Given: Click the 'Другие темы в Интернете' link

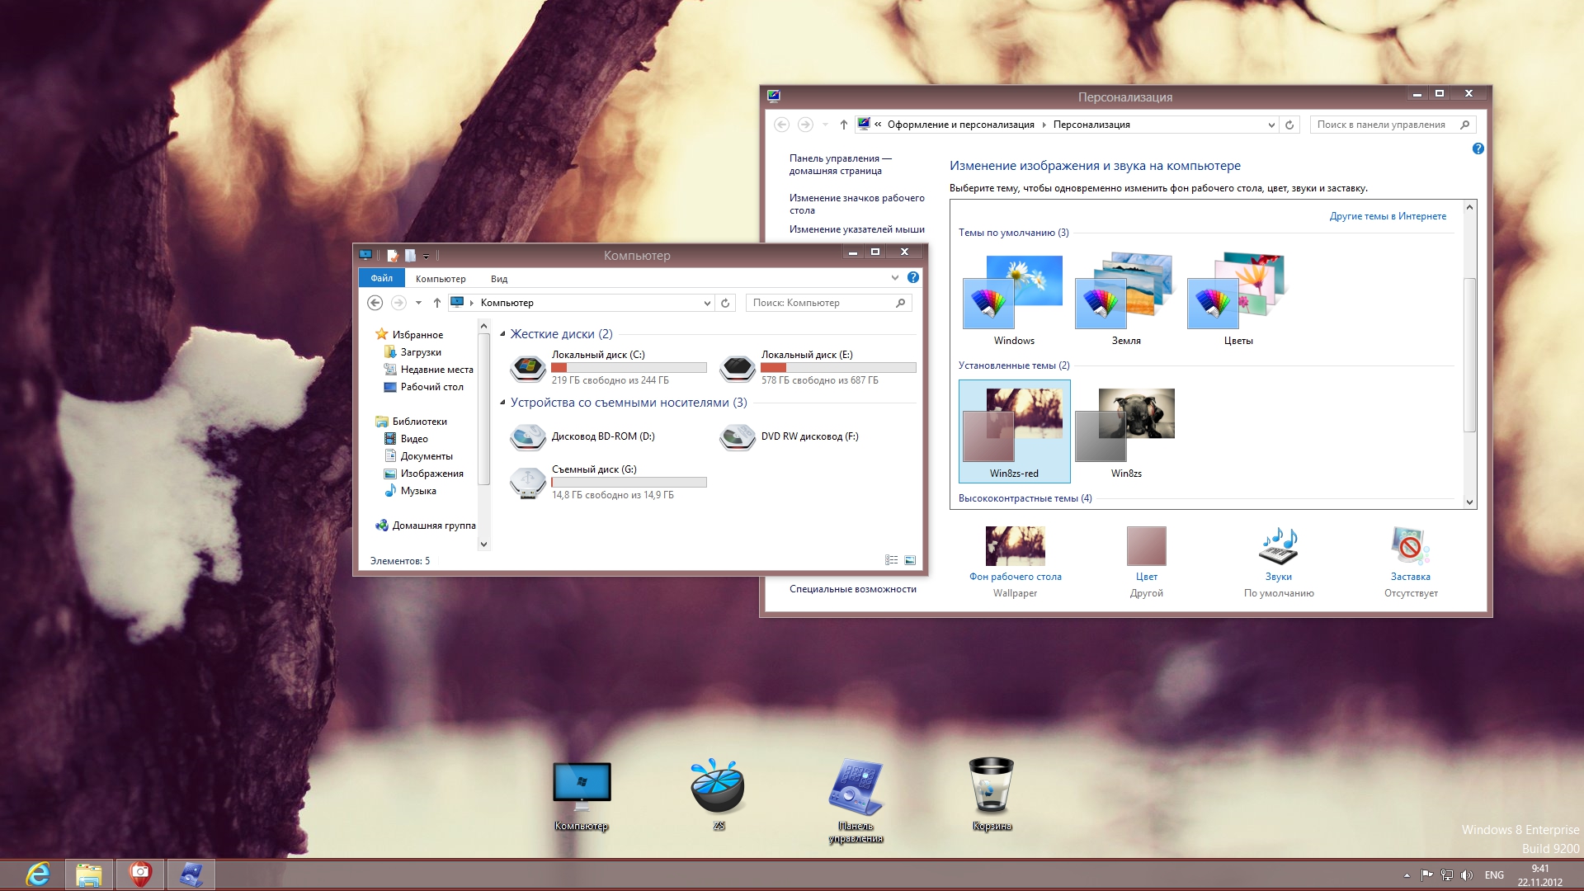Looking at the screenshot, I should [1388, 216].
